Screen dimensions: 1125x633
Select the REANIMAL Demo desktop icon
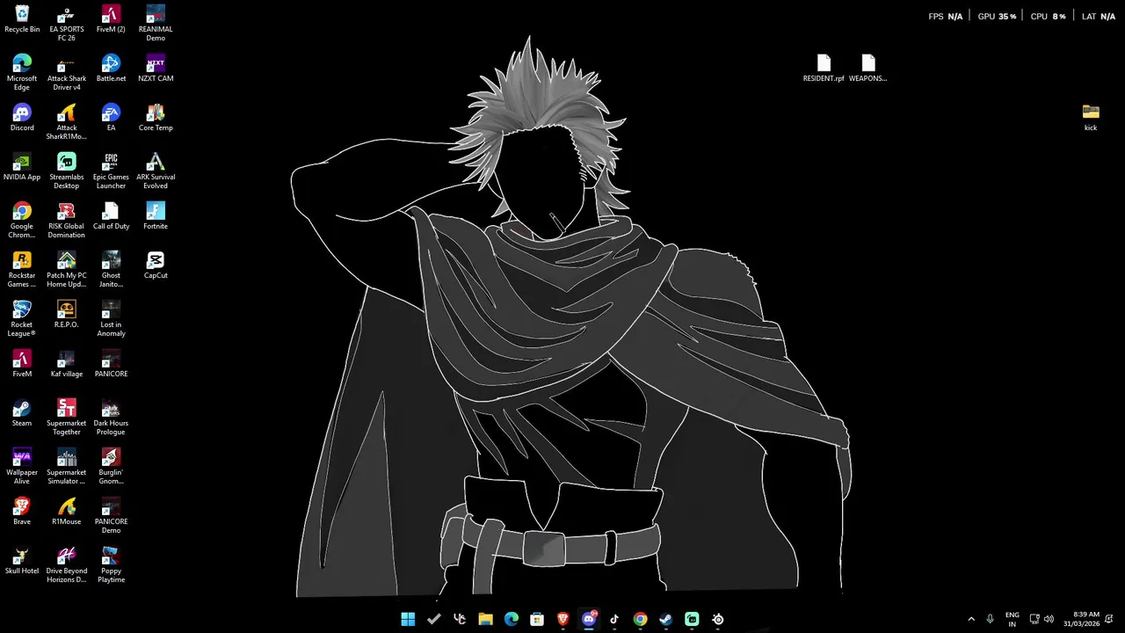tap(156, 24)
